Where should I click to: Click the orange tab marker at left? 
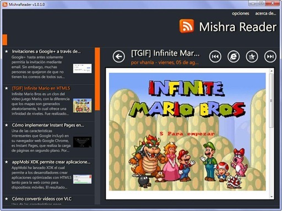pos(5,40)
